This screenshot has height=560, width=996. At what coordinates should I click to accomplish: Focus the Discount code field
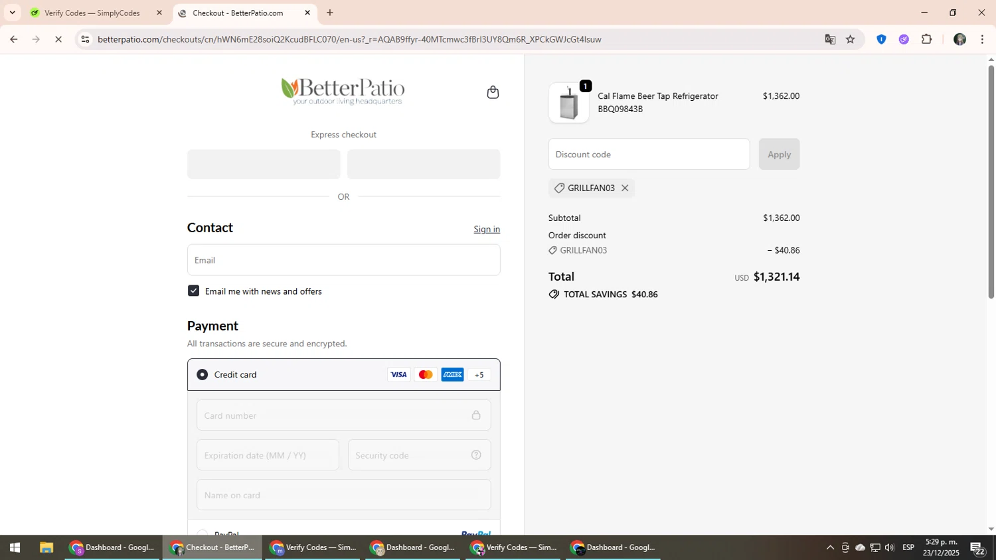coord(649,154)
